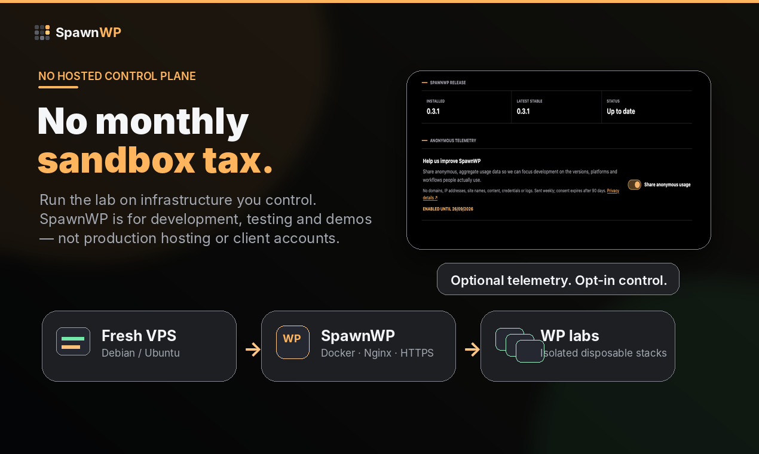Click the SpawnWP wordmark next to the logo
This screenshot has height=454, width=759.
[x=88, y=32]
